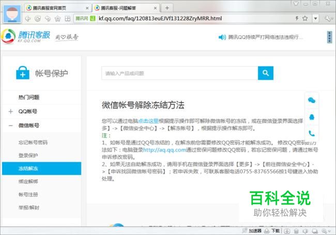Click the browser refresh icon
The width and height of the screenshot is (336, 235).
[x=38, y=19]
